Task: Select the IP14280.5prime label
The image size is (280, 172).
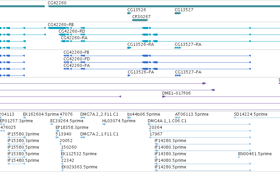Action: click(170, 167)
